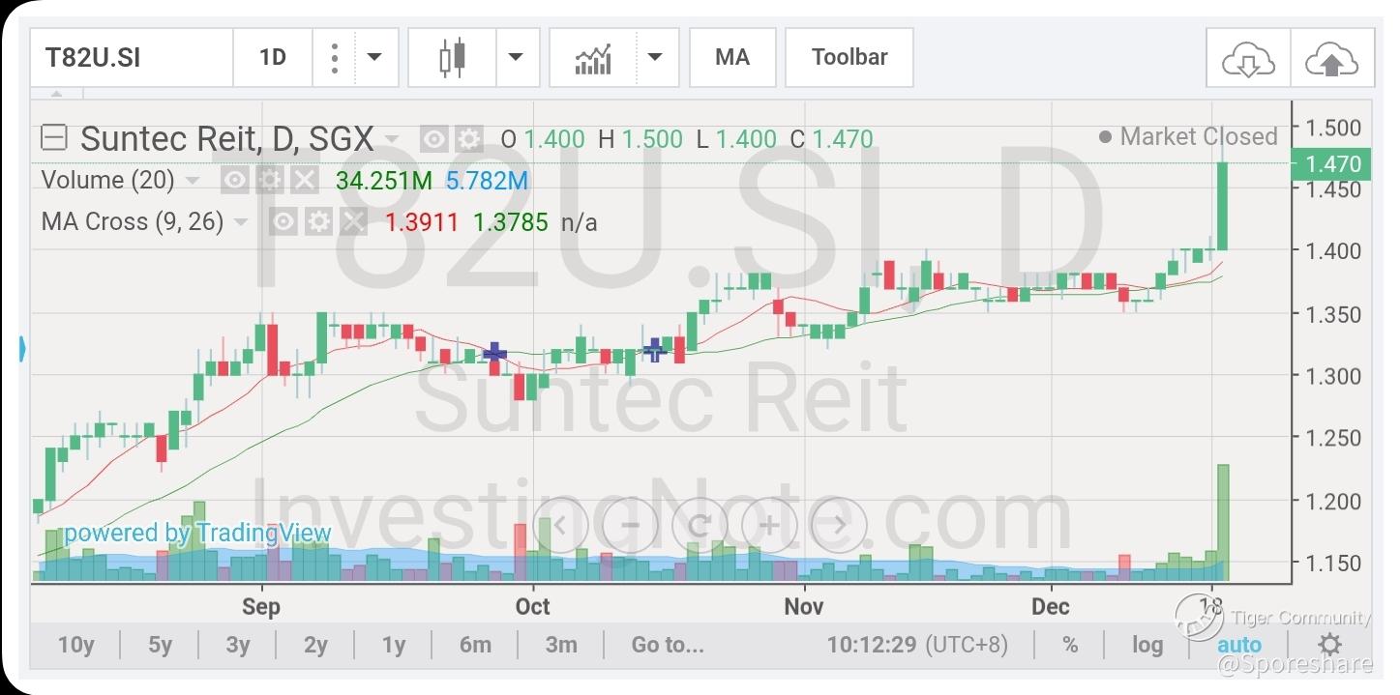
Task: Click the Sep date label on time axis
Action: [261, 607]
